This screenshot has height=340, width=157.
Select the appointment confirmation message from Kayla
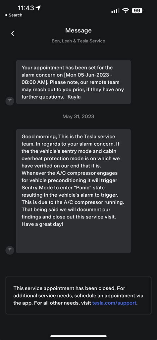pos(74,82)
